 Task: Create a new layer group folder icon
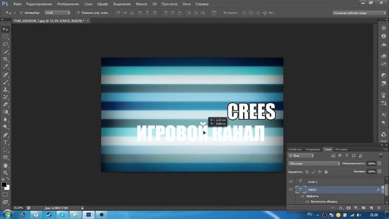(x=363, y=208)
